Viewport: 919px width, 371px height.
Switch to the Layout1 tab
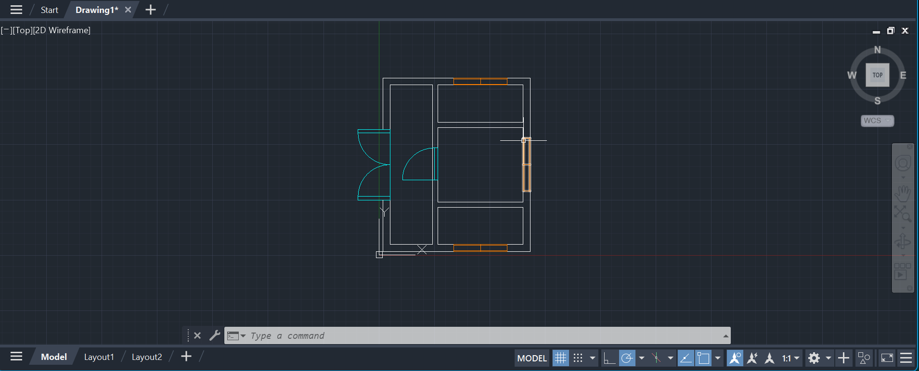(99, 357)
